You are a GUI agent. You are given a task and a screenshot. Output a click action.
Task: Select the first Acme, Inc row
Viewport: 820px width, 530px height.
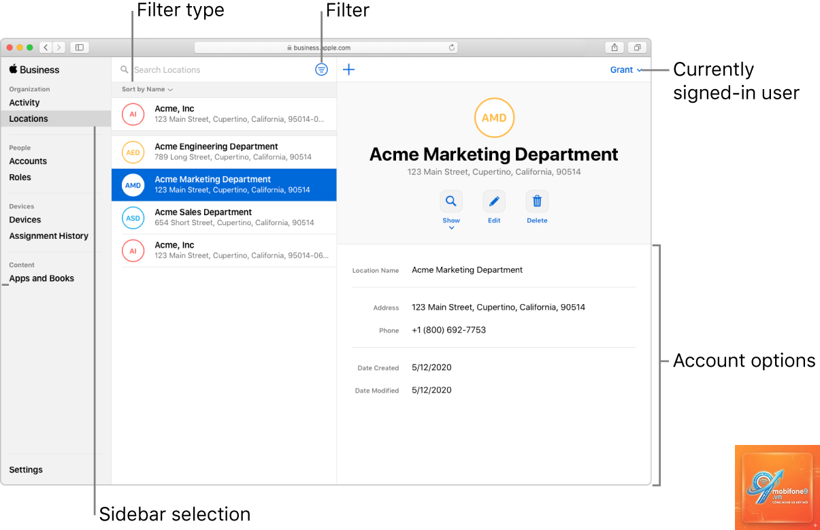point(224,114)
